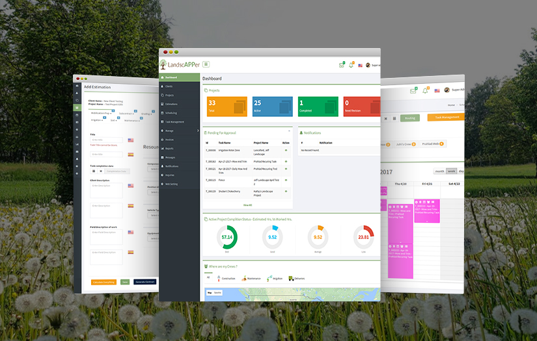The width and height of the screenshot is (537, 341).
Task: Click US flag language icon in Dashboard header
Action: point(361,65)
